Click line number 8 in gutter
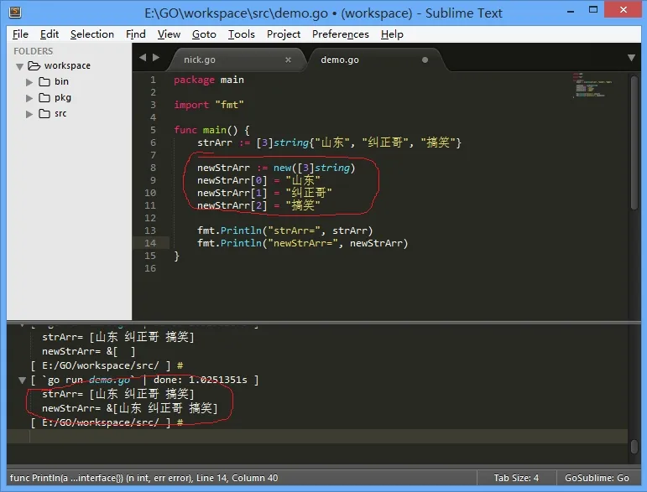The width and height of the screenshot is (647, 492). (x=153, y=168)
